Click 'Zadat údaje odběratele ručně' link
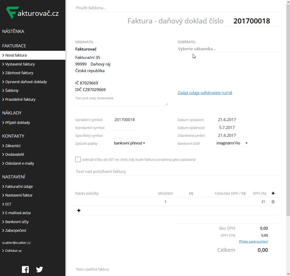The height and width of the screenshot is (276, 290). coord(205,93)
